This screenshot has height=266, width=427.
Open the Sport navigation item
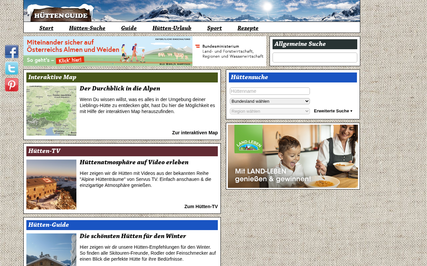tap(215, 28)
